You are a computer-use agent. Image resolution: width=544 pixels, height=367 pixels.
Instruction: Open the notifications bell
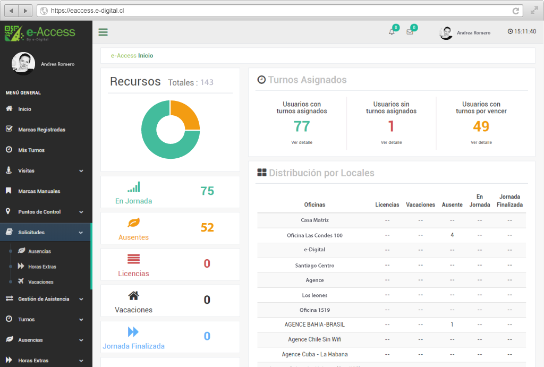click(x=392, y=32)
